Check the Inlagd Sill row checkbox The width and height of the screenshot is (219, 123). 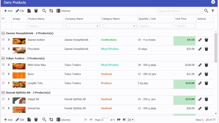click(3, 99)
